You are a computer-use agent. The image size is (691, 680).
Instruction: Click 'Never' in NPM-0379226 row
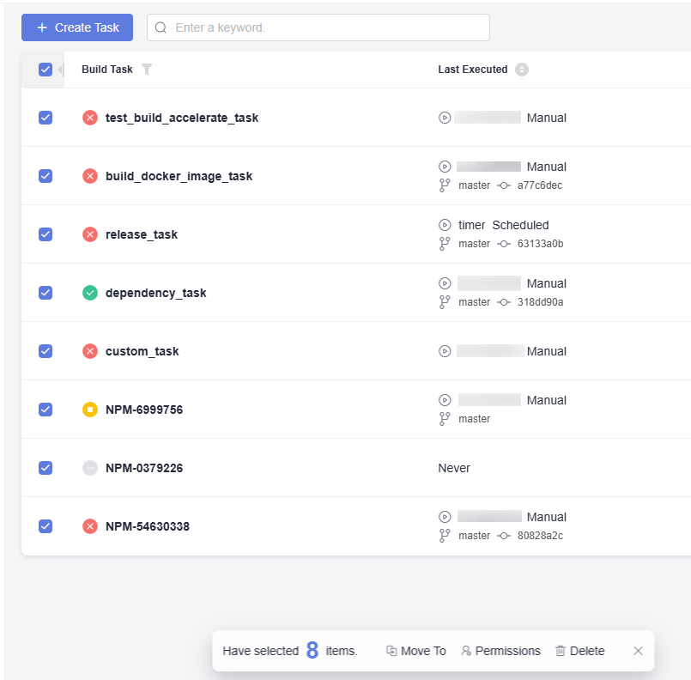(454, 468)
